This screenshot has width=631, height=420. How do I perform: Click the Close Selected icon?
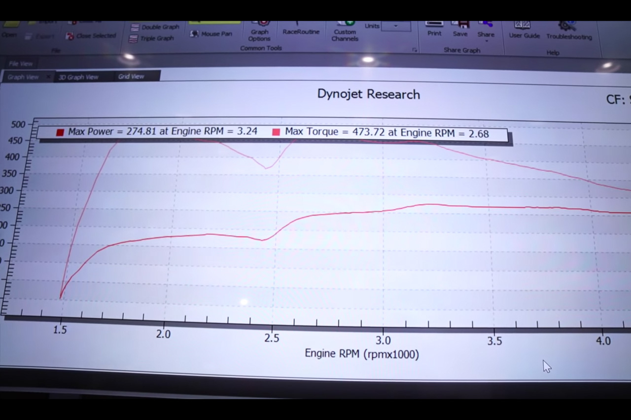pyautogui.click(x=70, y=36)
